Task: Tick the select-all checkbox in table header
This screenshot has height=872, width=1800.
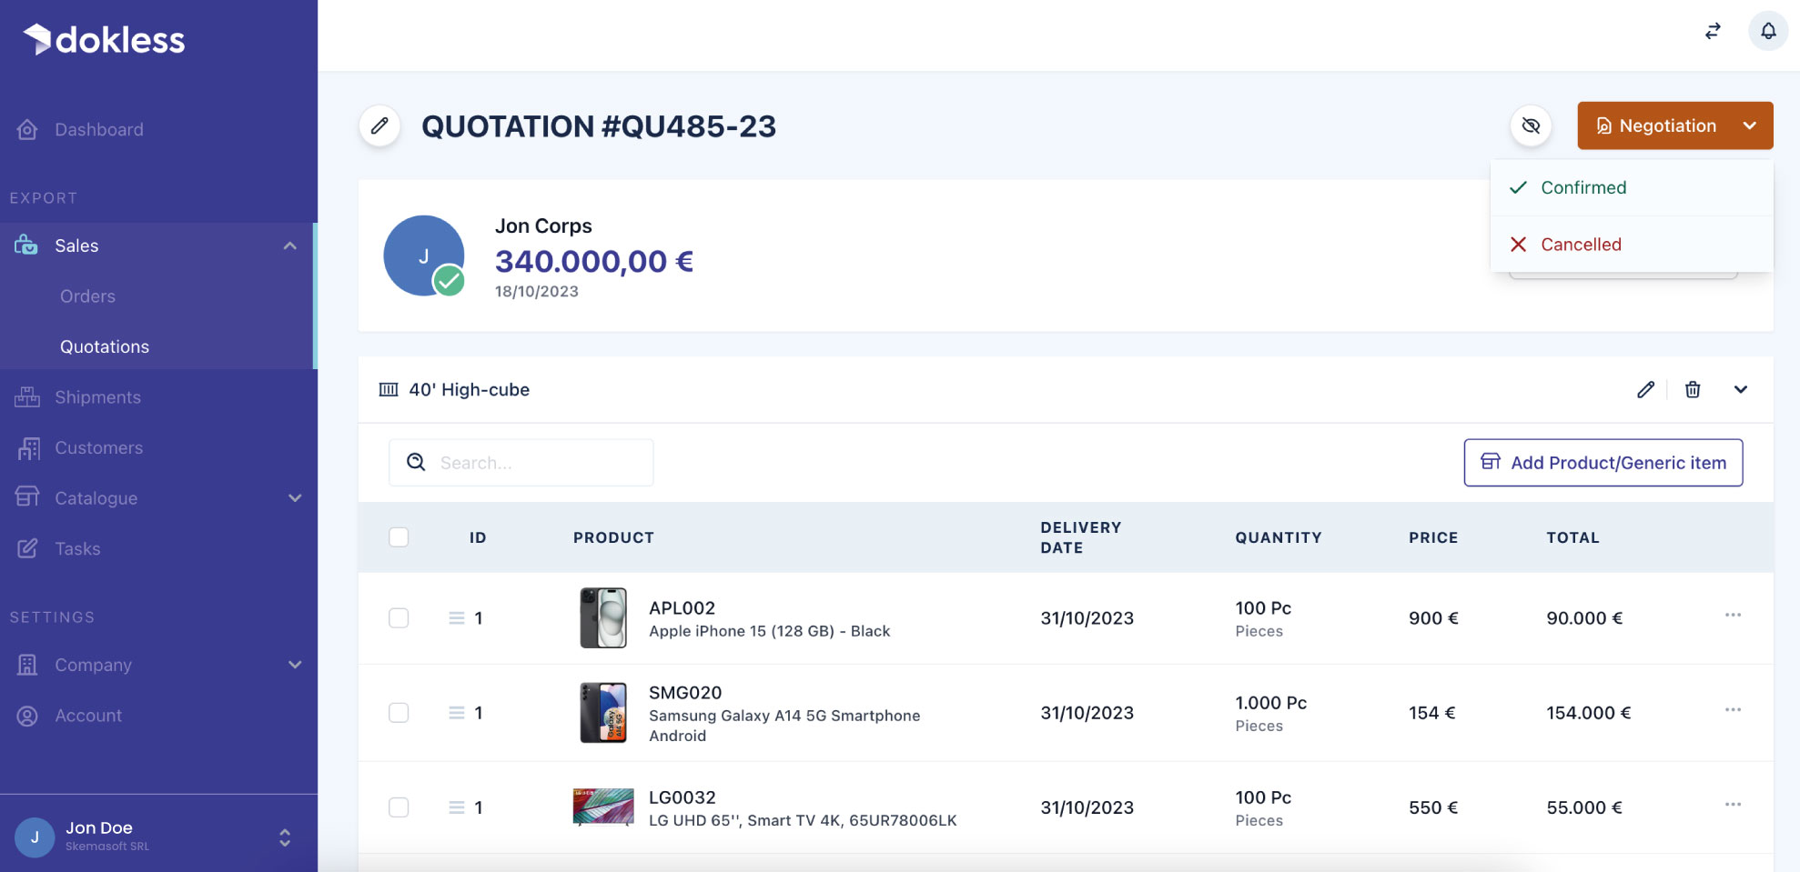Action: coord(399,537)
